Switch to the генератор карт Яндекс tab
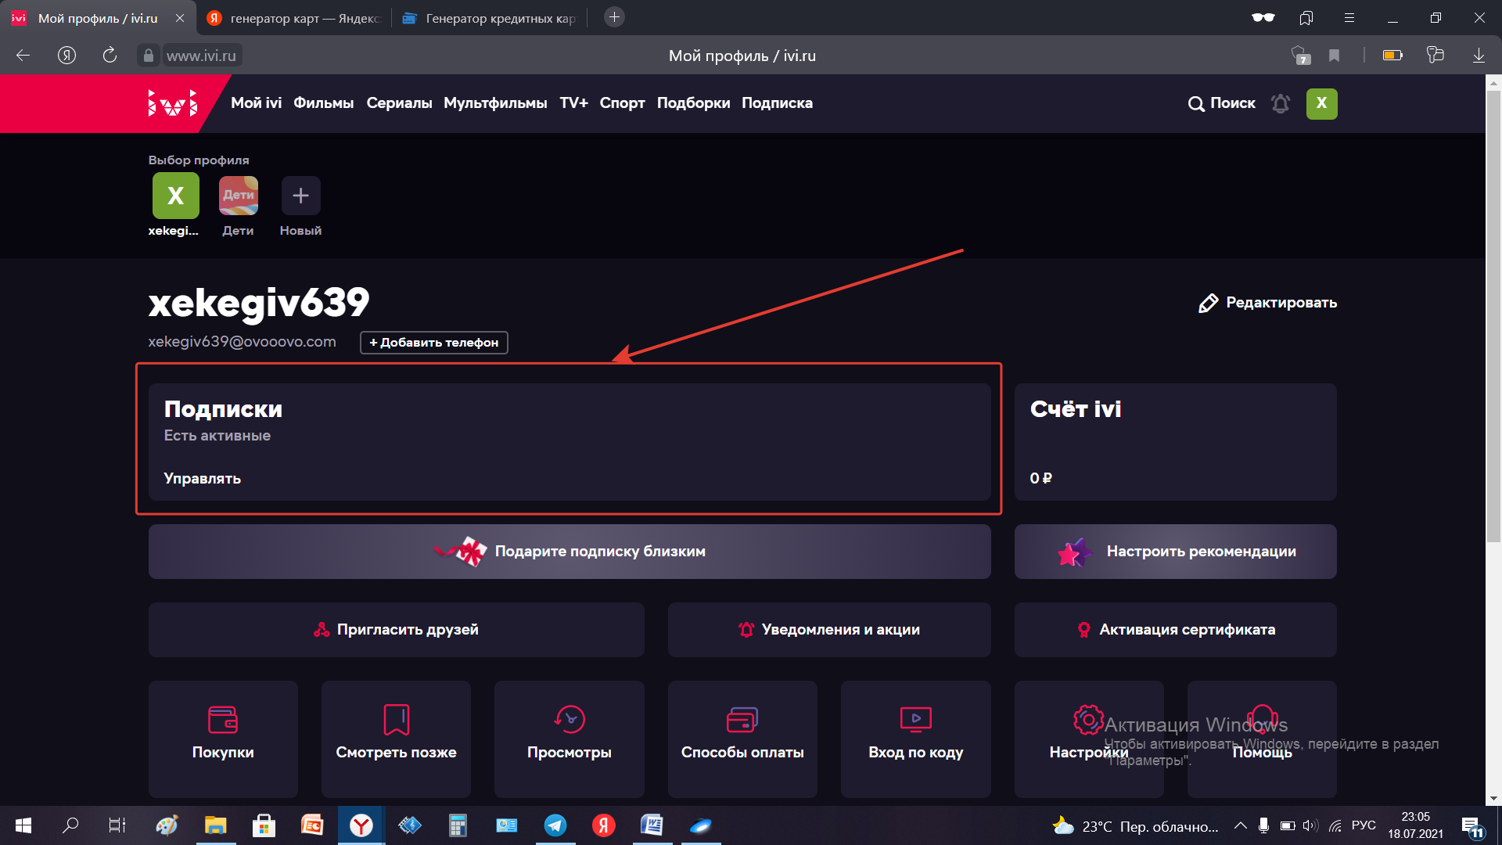 point(296,18)
